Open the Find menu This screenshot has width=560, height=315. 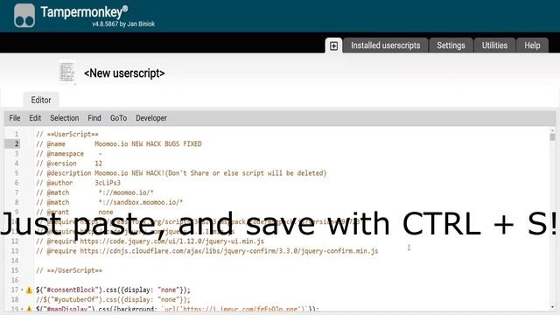pyautogui.click(x=94, y=118)
